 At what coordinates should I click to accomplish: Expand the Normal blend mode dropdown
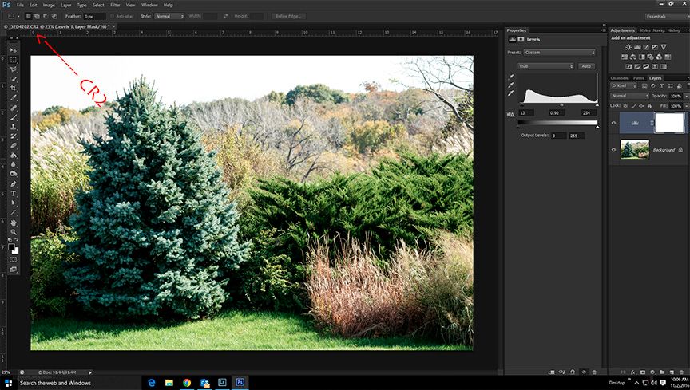coord(629,96)
